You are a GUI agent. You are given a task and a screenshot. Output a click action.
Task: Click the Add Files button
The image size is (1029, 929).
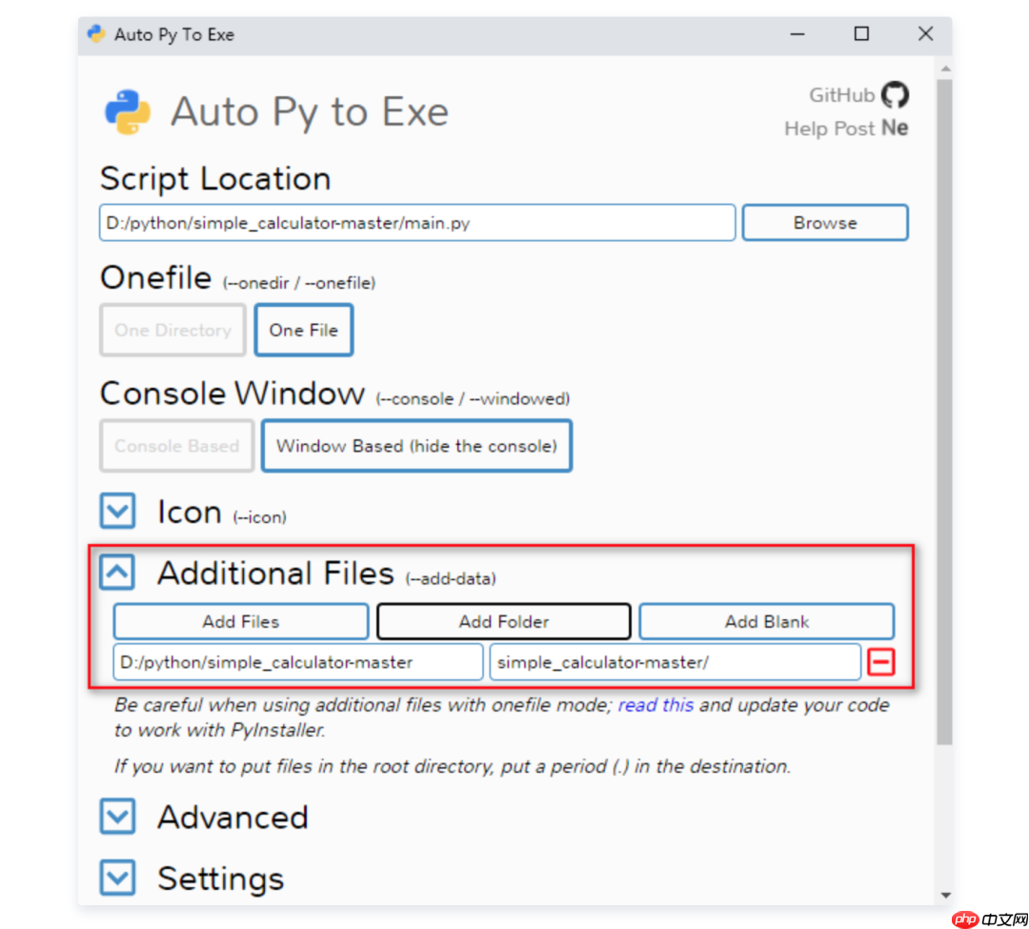(240, 620)
